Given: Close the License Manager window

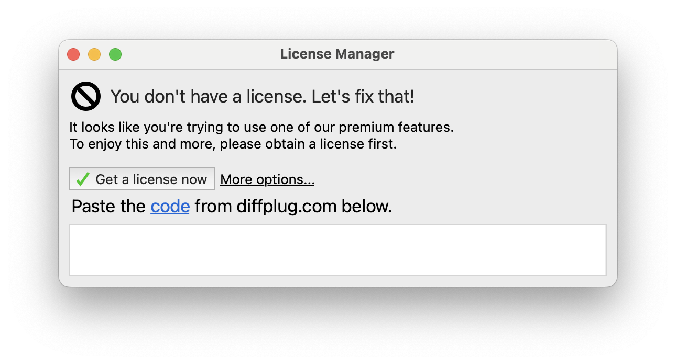Looking at the screenshot, I should 73,54.
